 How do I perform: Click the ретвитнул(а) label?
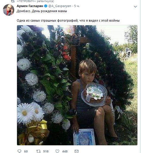click(x=46, y=1)
